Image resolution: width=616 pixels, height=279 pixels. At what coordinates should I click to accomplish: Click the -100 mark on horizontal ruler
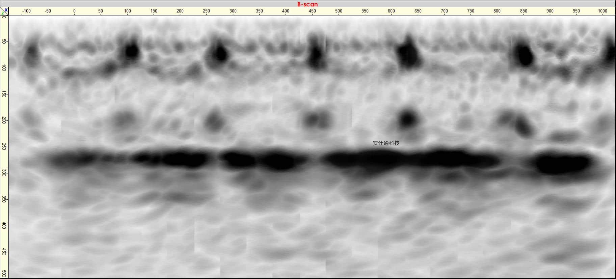tap(26, 11)
